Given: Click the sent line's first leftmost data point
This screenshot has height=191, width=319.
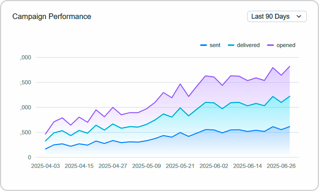Looking at the screenshot, I should coord(46,149).
